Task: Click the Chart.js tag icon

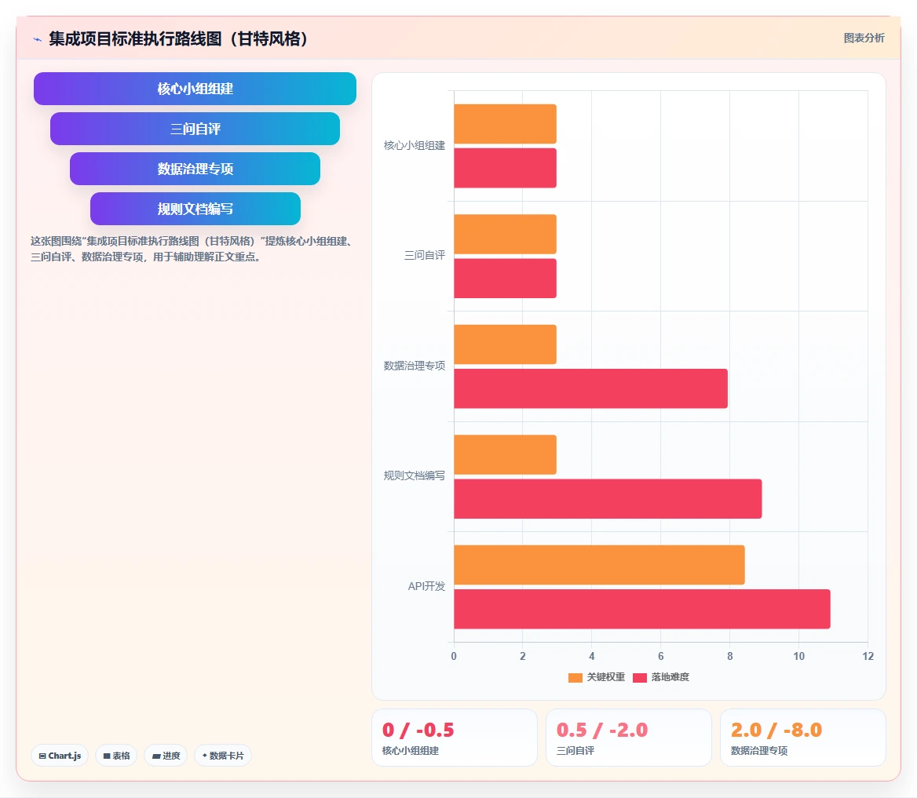Action: coord(42,756)
